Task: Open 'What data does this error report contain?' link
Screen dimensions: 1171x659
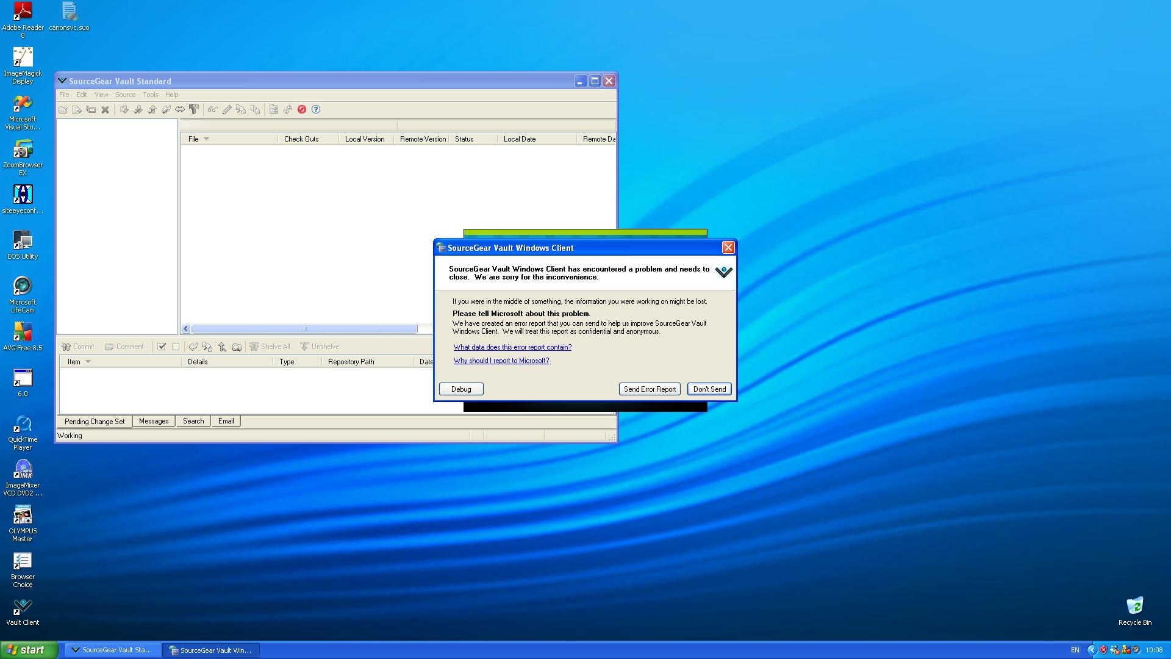Action: [x=512, y=347]
